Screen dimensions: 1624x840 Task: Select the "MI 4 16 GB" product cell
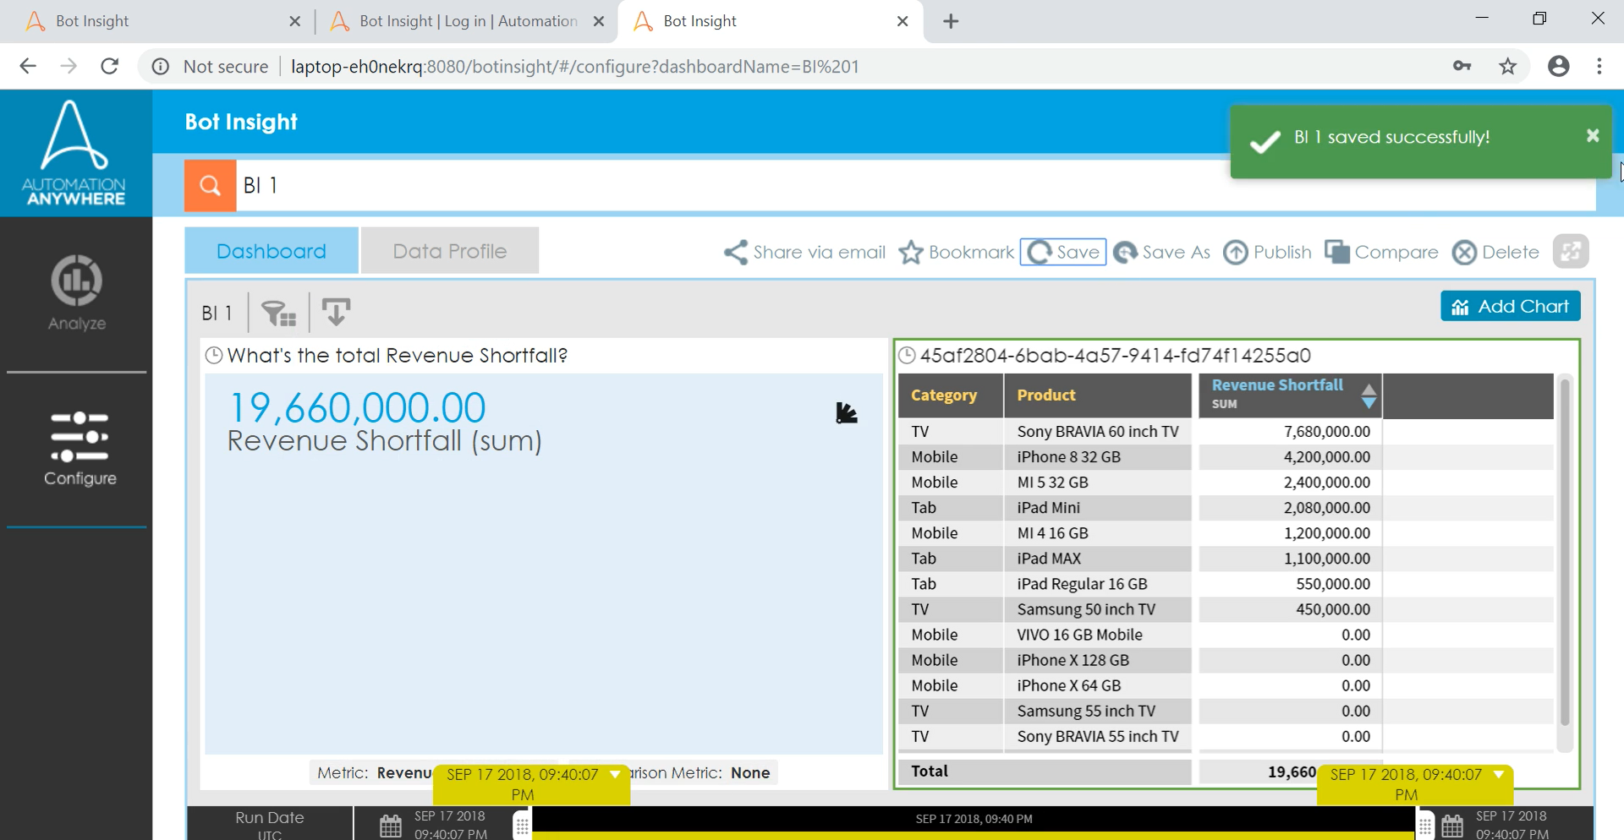click(1098, 532)
